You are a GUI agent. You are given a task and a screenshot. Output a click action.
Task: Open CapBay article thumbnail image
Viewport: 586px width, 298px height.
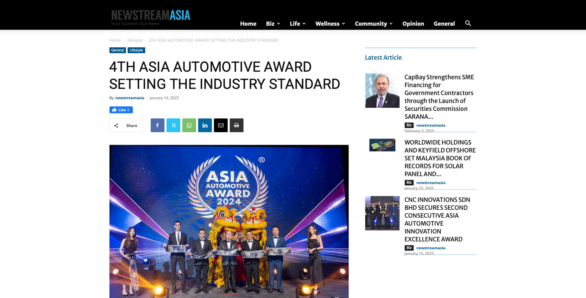coord(382,91)
